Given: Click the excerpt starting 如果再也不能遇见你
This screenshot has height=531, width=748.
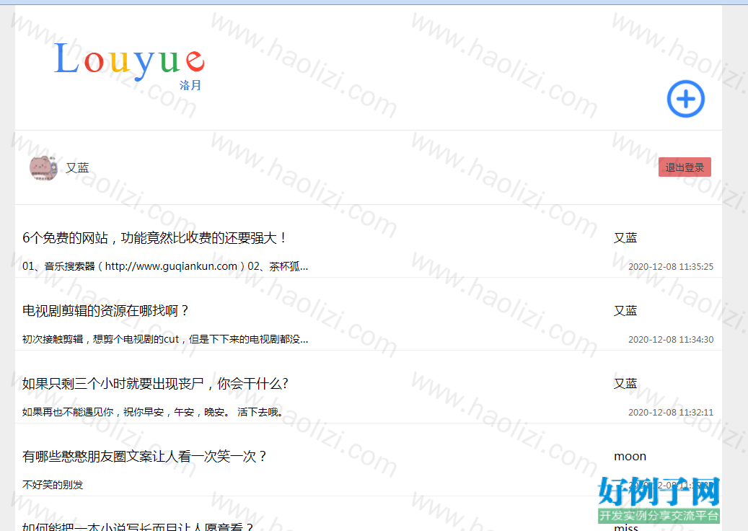Looking at the screenshot, I should tap(153, 412).
